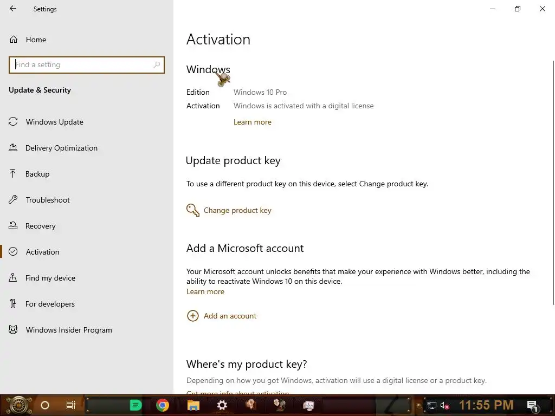This screenshot has width=555, height=416.
Task: Click the search magnifier icon
Action: click(157, 65)
